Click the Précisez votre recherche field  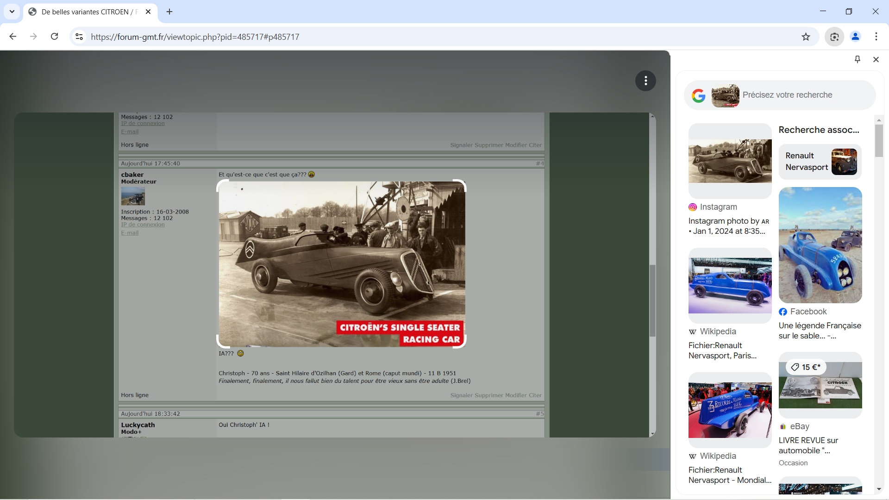point(806,95)
